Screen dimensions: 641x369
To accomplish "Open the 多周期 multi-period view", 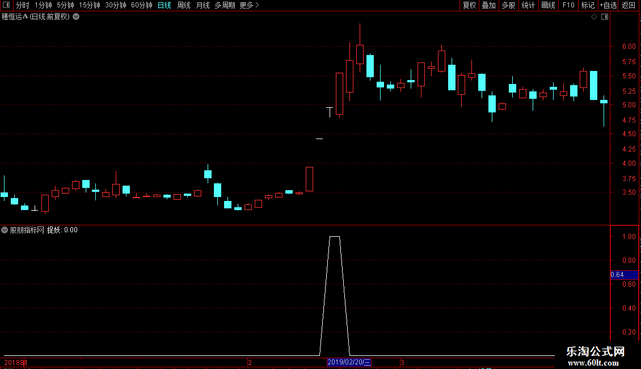I will pos(225,5).
